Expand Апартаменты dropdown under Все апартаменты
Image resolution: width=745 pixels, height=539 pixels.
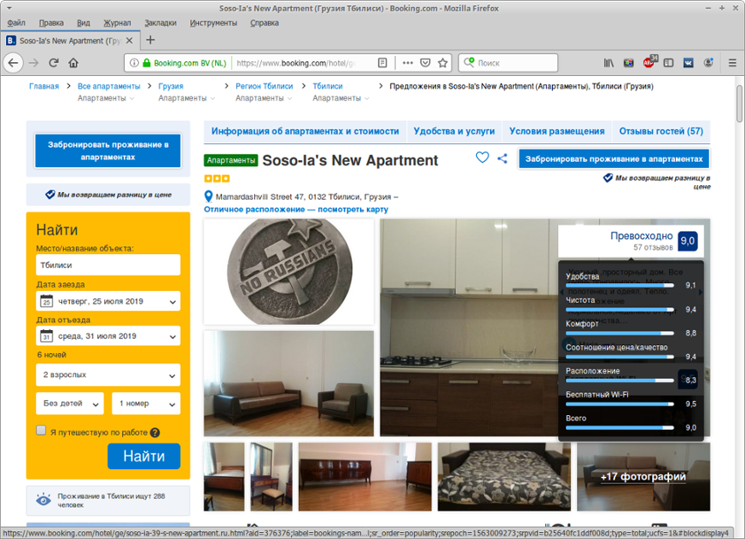(106, 98)
